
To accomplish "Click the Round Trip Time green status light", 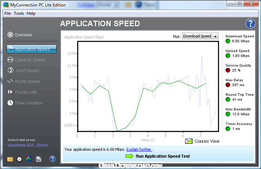I will pos(228,99).
